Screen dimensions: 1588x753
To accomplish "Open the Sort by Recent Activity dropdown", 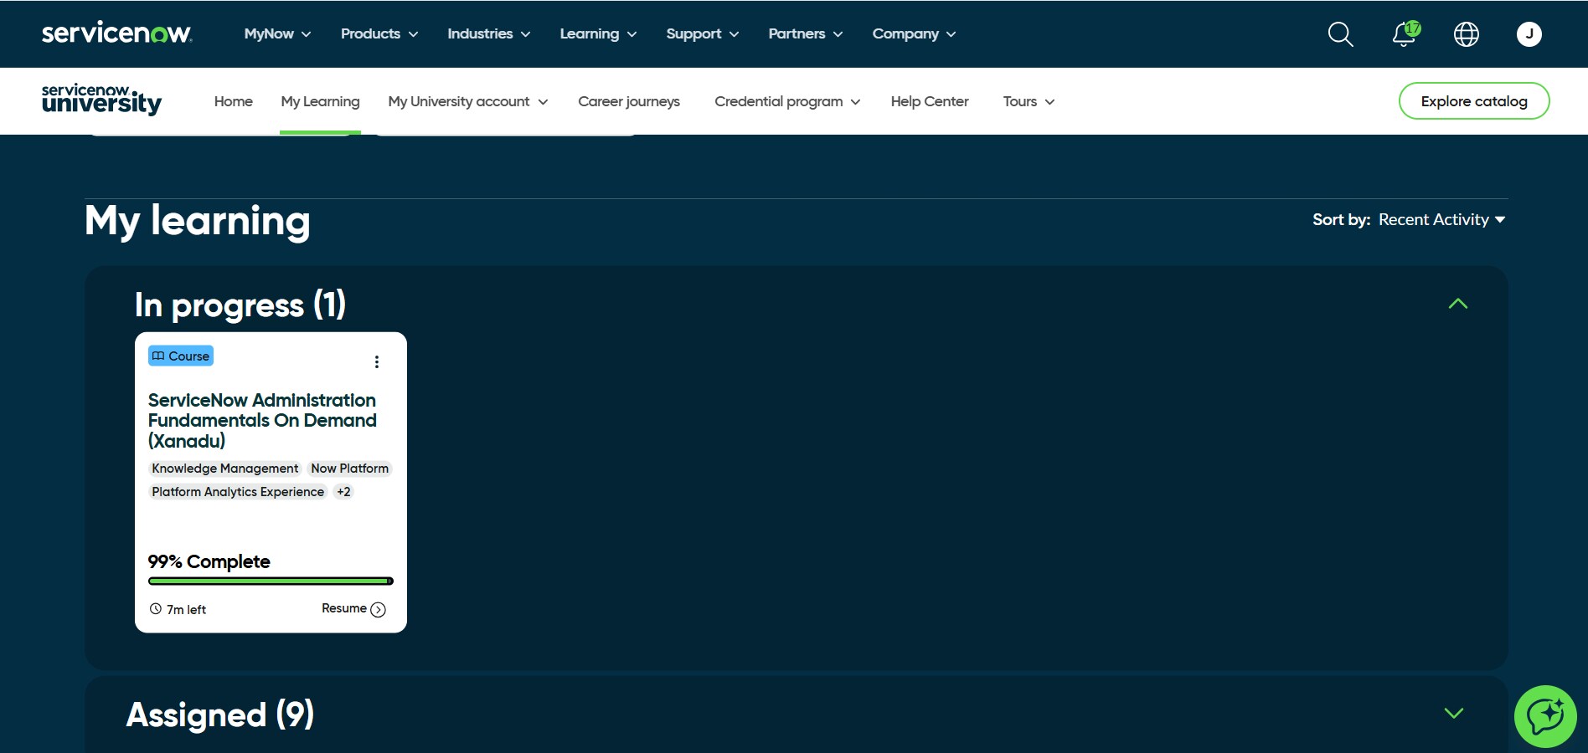I will pyautogui.click(x=1441, y=219).
